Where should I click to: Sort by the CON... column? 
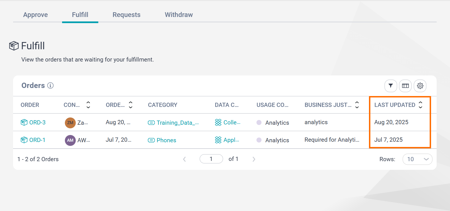[88, 105]
